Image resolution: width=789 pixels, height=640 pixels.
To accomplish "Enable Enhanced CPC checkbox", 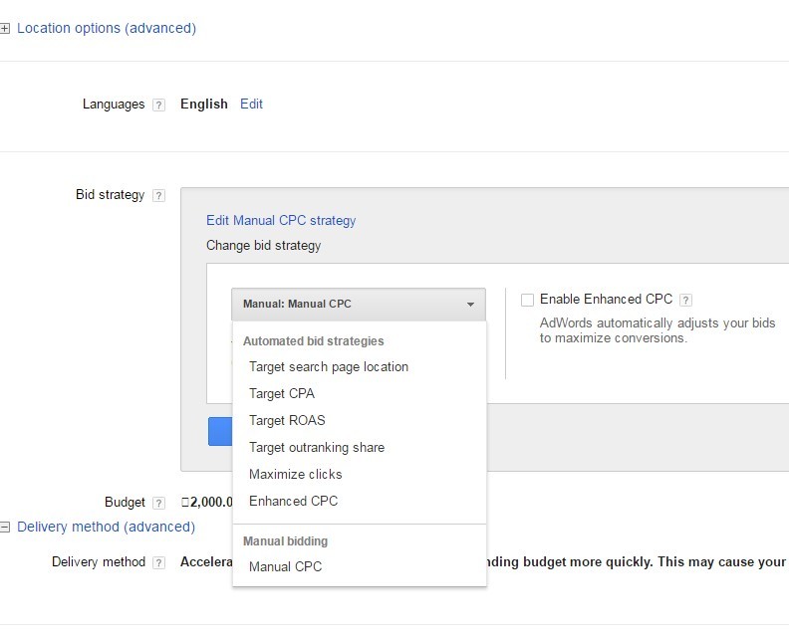I will tap(527, 300).
